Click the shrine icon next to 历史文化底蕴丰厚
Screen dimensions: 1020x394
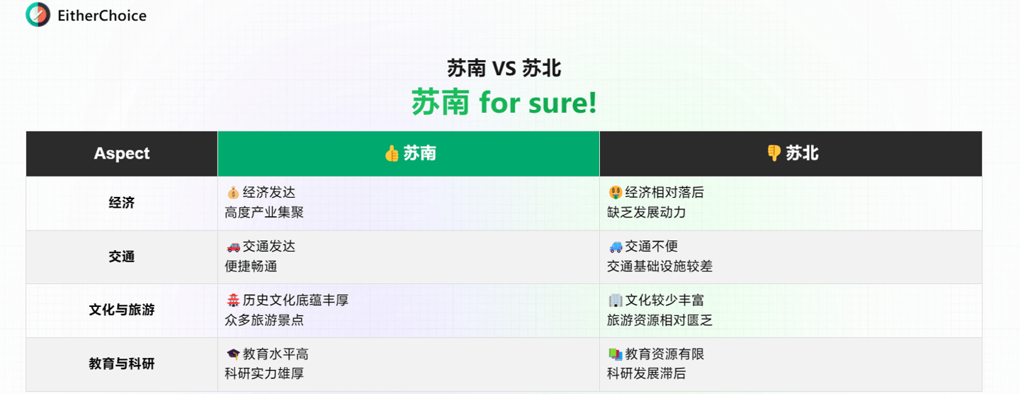pos(233,300)
